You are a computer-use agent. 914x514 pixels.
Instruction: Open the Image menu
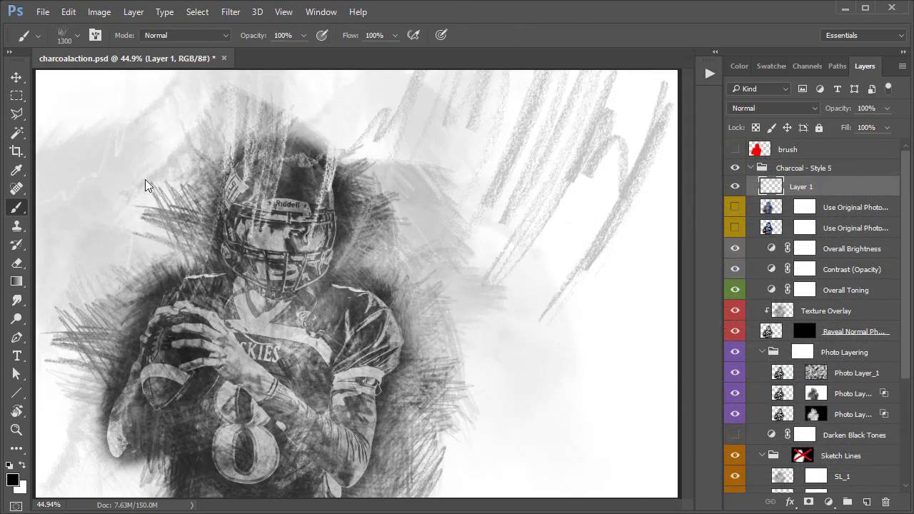(99, 12)
